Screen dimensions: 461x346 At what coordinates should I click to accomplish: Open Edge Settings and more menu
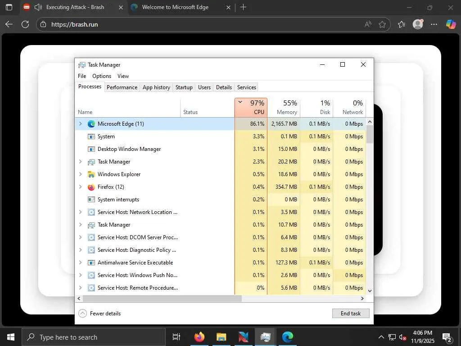click(x=434, y=24)
